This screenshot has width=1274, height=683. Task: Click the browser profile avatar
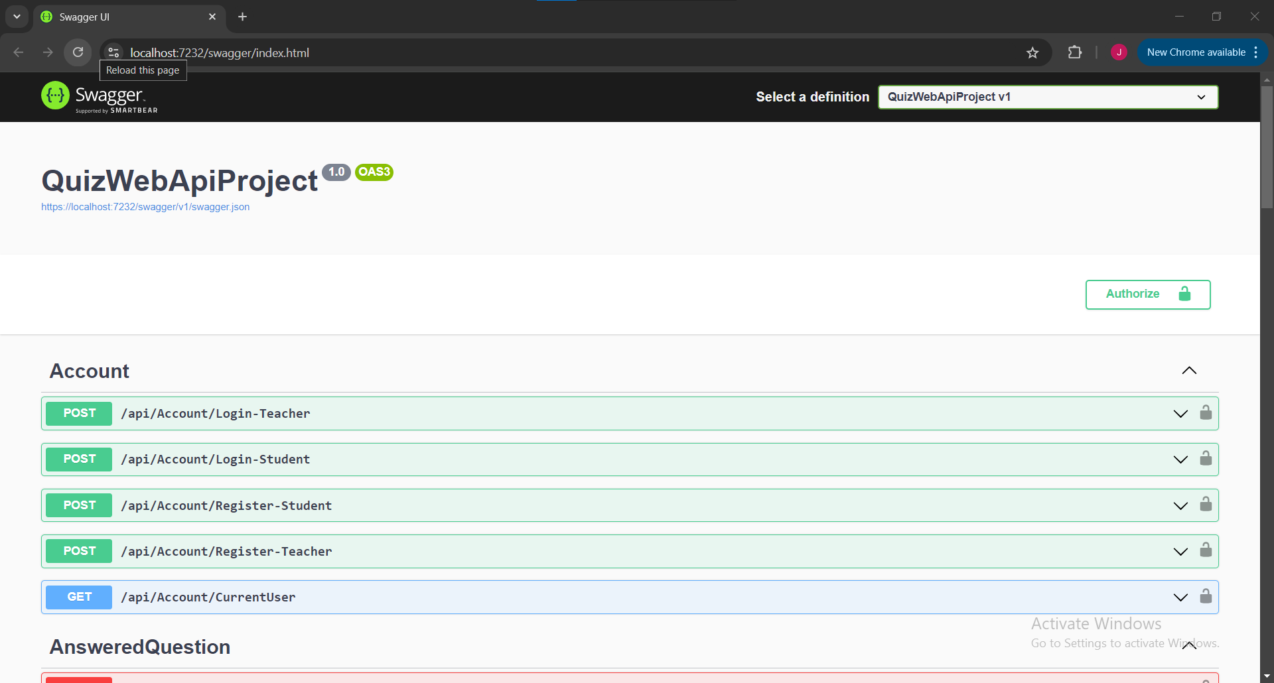point(1119,52)
